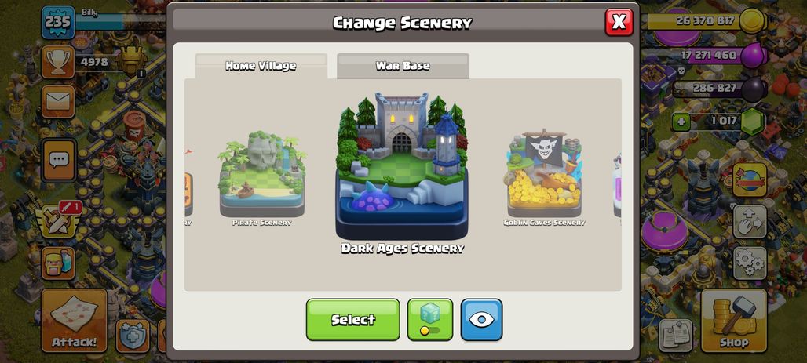Choose the Goblin Caves Scenery thumbnail
807x363 pixels.
tap(544, 178)
